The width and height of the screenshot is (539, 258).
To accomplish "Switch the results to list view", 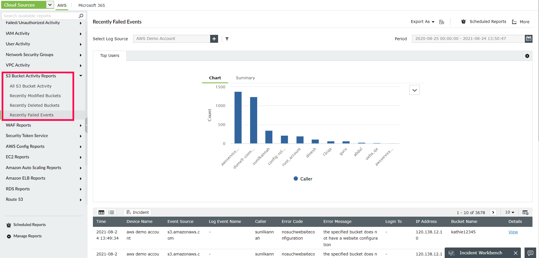I will click(111, 212).
